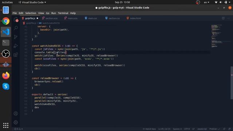Image resolution: width=233 pixels, height=131 pixels.
Task: Open Terminal from the dock
Action: point(6,43)
